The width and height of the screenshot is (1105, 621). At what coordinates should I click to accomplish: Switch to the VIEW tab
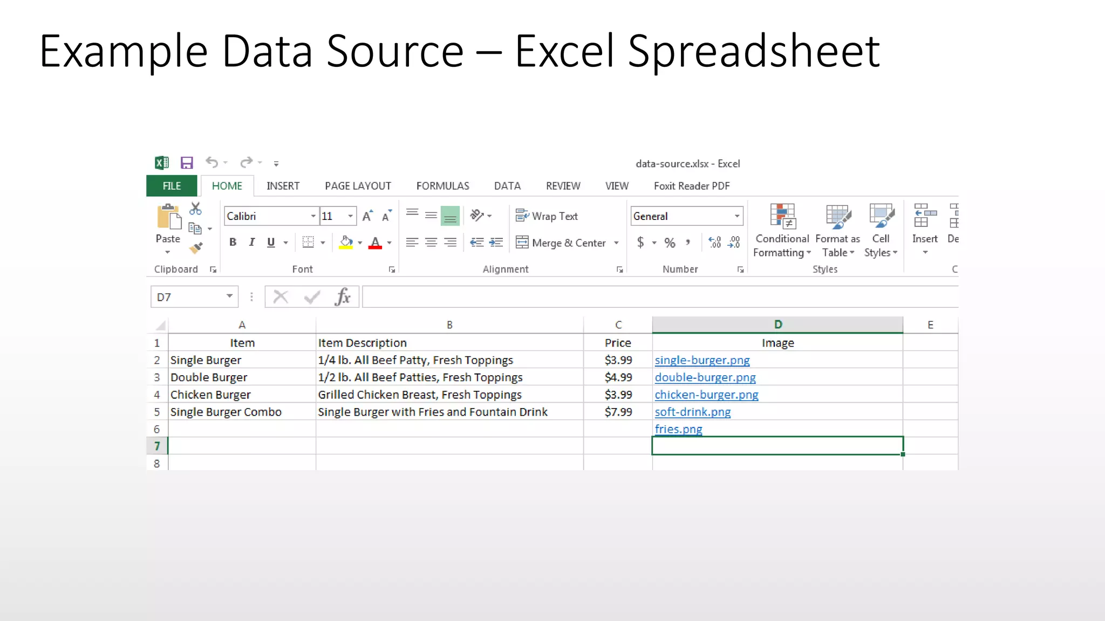click(x=617, y=186)
